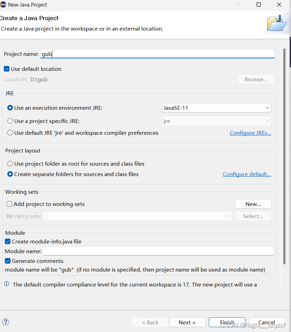Maximize the New Java Project window
The width and height of the screenshot is (291, 332).
click(259, 5)
